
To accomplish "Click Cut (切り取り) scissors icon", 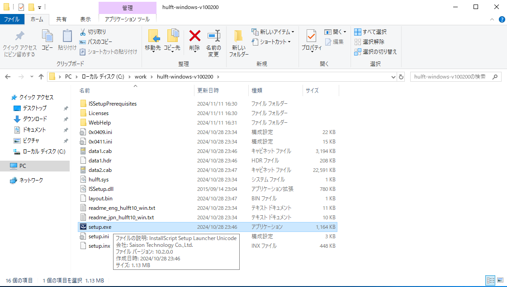I will 83,32.
